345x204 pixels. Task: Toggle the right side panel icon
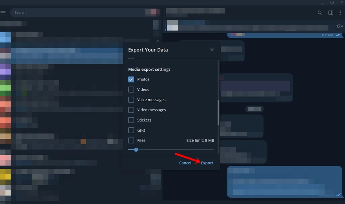[331, 13]
